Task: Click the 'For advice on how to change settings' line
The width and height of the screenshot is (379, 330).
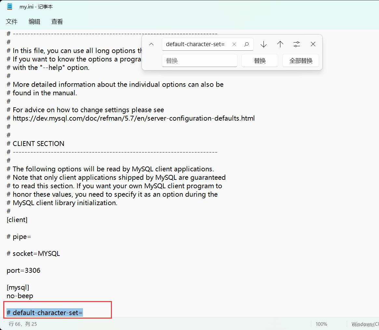Action: pyautogui.click(x=85, y=110)
